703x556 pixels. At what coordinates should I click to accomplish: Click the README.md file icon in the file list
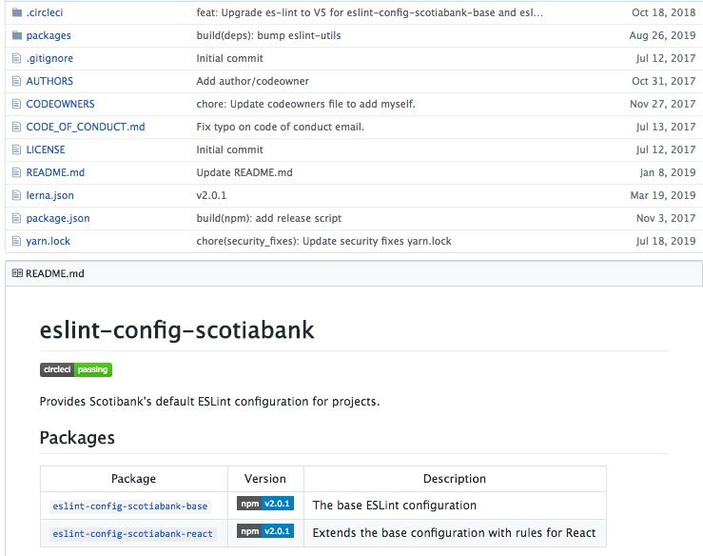(16, 172)
